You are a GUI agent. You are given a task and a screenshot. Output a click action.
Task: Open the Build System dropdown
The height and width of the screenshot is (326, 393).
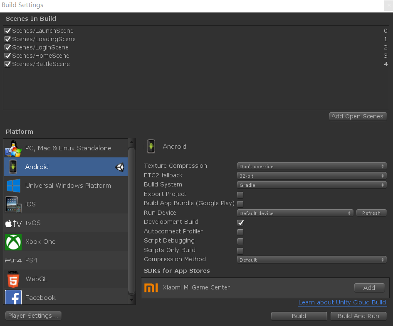pyautogui.click(x=311, y=184)
